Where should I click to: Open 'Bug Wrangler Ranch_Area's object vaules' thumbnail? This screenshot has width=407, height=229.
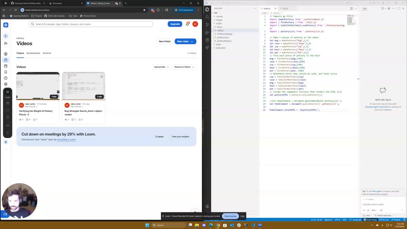click(x=83, y=86)
